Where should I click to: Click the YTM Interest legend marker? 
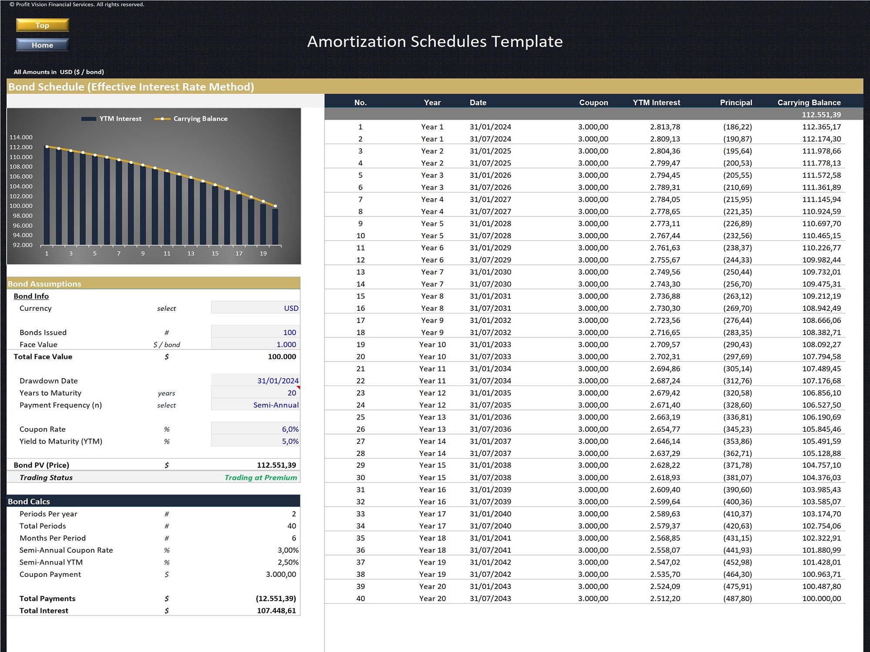pos(90,118)
